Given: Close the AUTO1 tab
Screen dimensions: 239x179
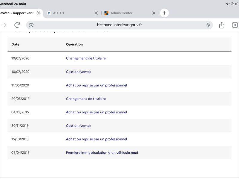Looking at the screenshot, I should pyautogui.click(x=96, y=13).
